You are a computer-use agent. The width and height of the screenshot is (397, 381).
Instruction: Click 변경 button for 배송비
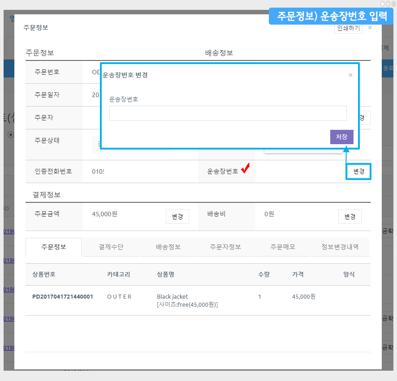(350, 216)
